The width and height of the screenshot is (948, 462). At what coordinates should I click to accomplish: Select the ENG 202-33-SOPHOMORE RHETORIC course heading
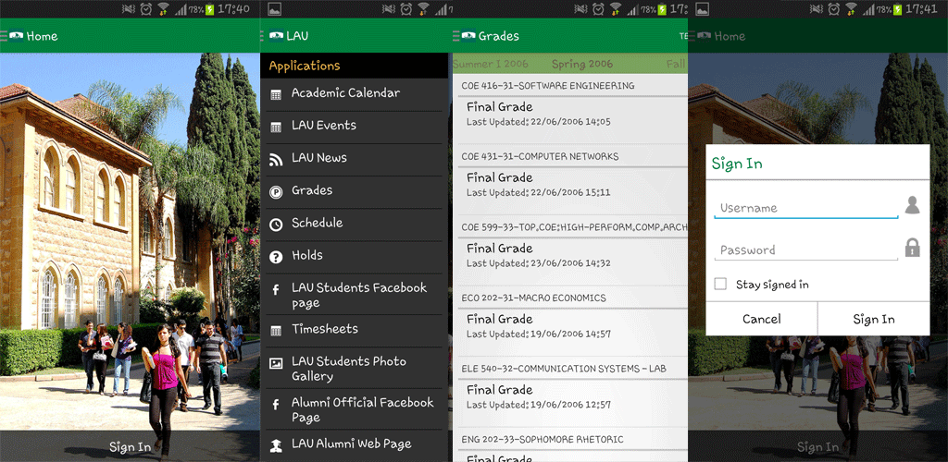pyautogui.click(x=543, y=439)
